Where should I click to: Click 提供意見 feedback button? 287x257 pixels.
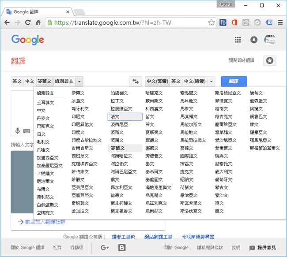coord(262,248)
